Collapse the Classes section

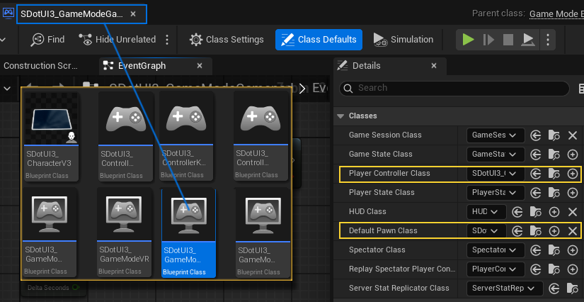(x=341, y=116)
